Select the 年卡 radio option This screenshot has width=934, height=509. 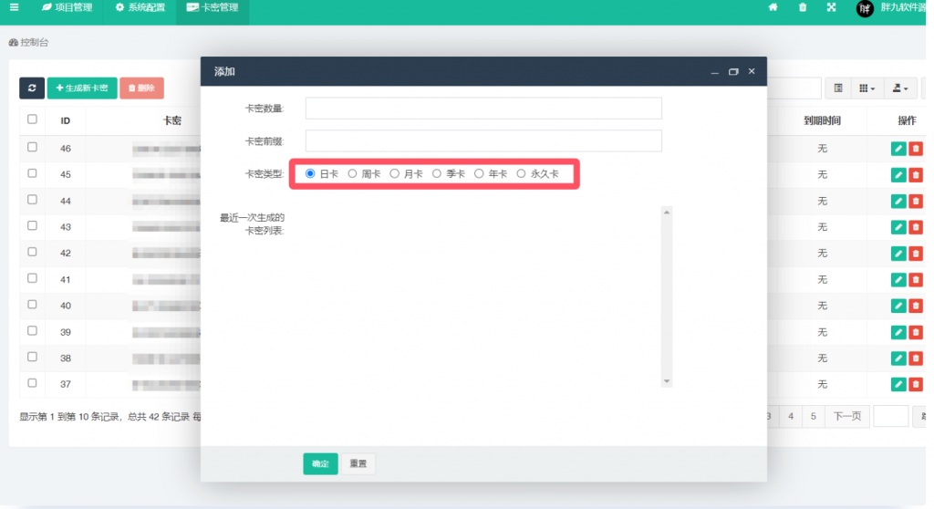pos(479,173)
